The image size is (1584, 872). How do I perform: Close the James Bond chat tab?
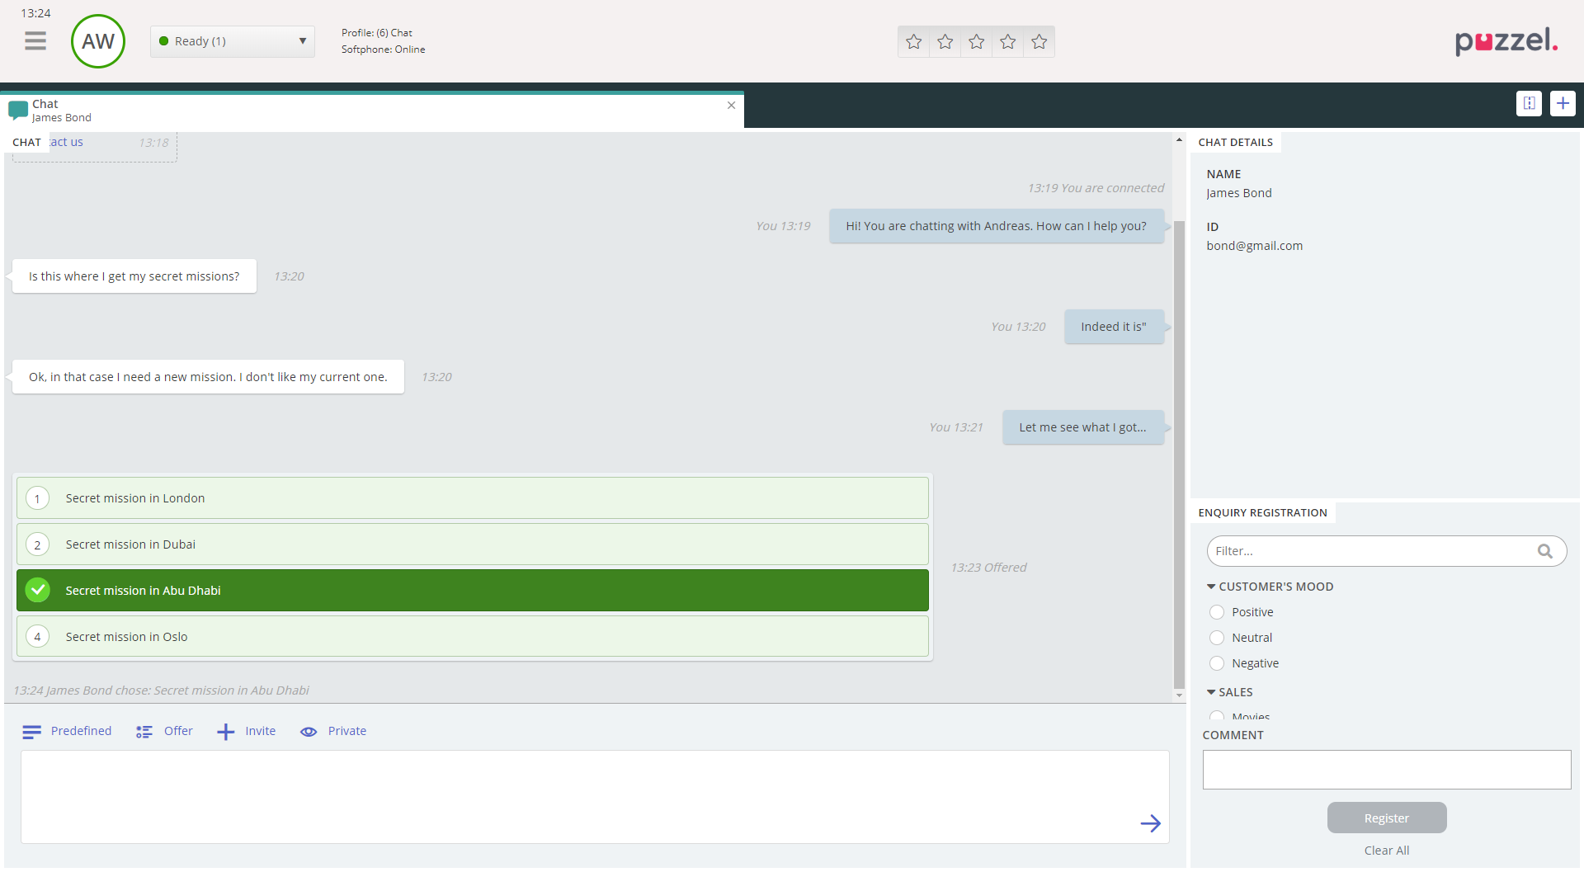pos(731,106)
